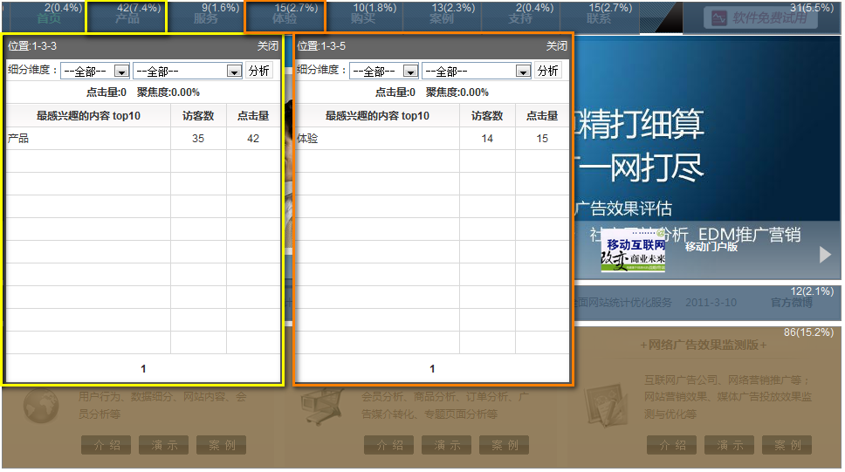Select the 体验 row in panel 1-3-5
The width and height of the screenshot is (845, 472).
(x=432, y=139)
